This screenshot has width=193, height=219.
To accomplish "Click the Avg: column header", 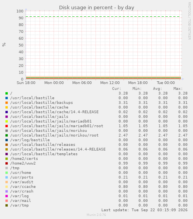I will [157, 89].
